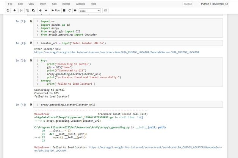This screenshot has height=158, width=238.
Task: Open the Widgets menu
Action: [80, 3]
